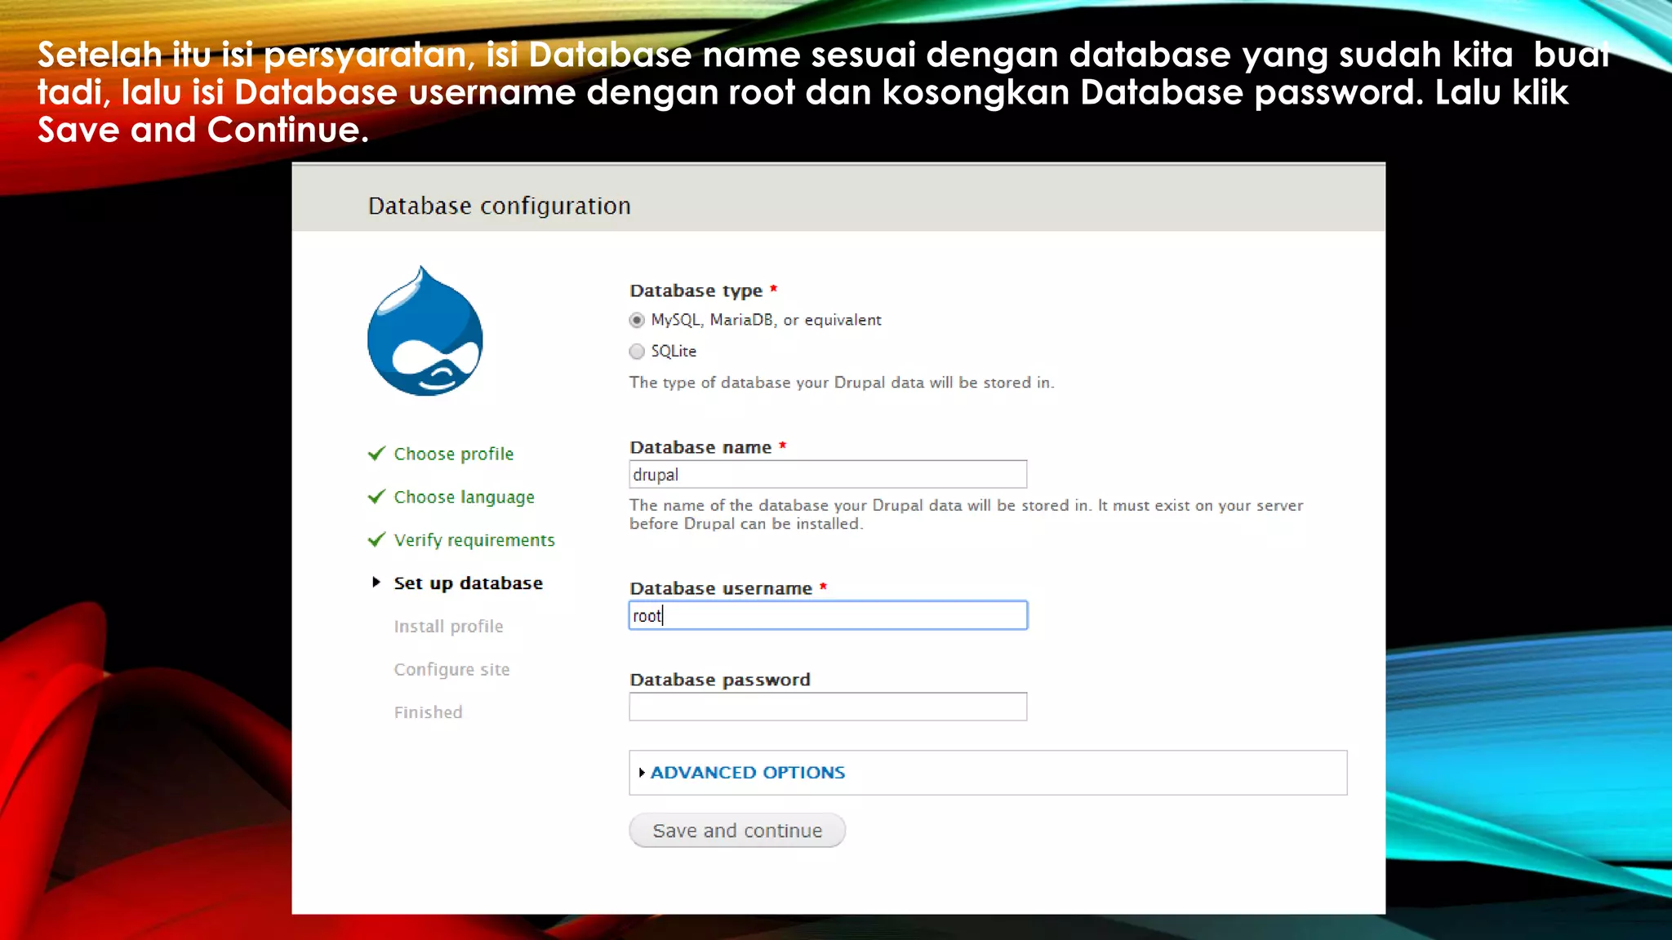Image resolution: width=1672 pixels, height=940 pixels.
Task: Click the Configure site step
Action: [x=451, y=670]
